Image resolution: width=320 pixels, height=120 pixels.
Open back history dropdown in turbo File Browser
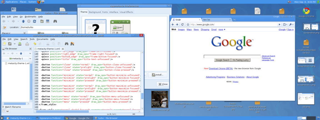pos(8,21)
